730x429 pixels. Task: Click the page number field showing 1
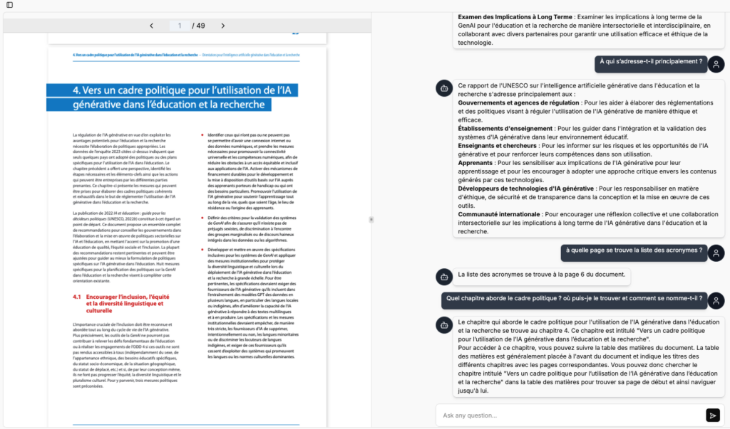[x=180, y=26]
